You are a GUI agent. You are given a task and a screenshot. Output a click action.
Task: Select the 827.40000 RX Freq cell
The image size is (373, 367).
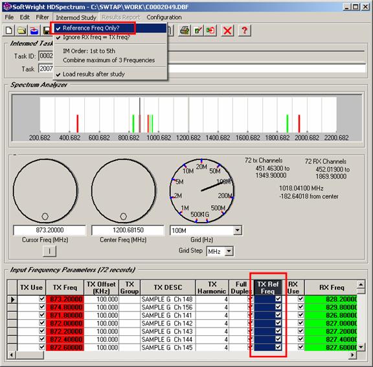[x=331, y=339]
